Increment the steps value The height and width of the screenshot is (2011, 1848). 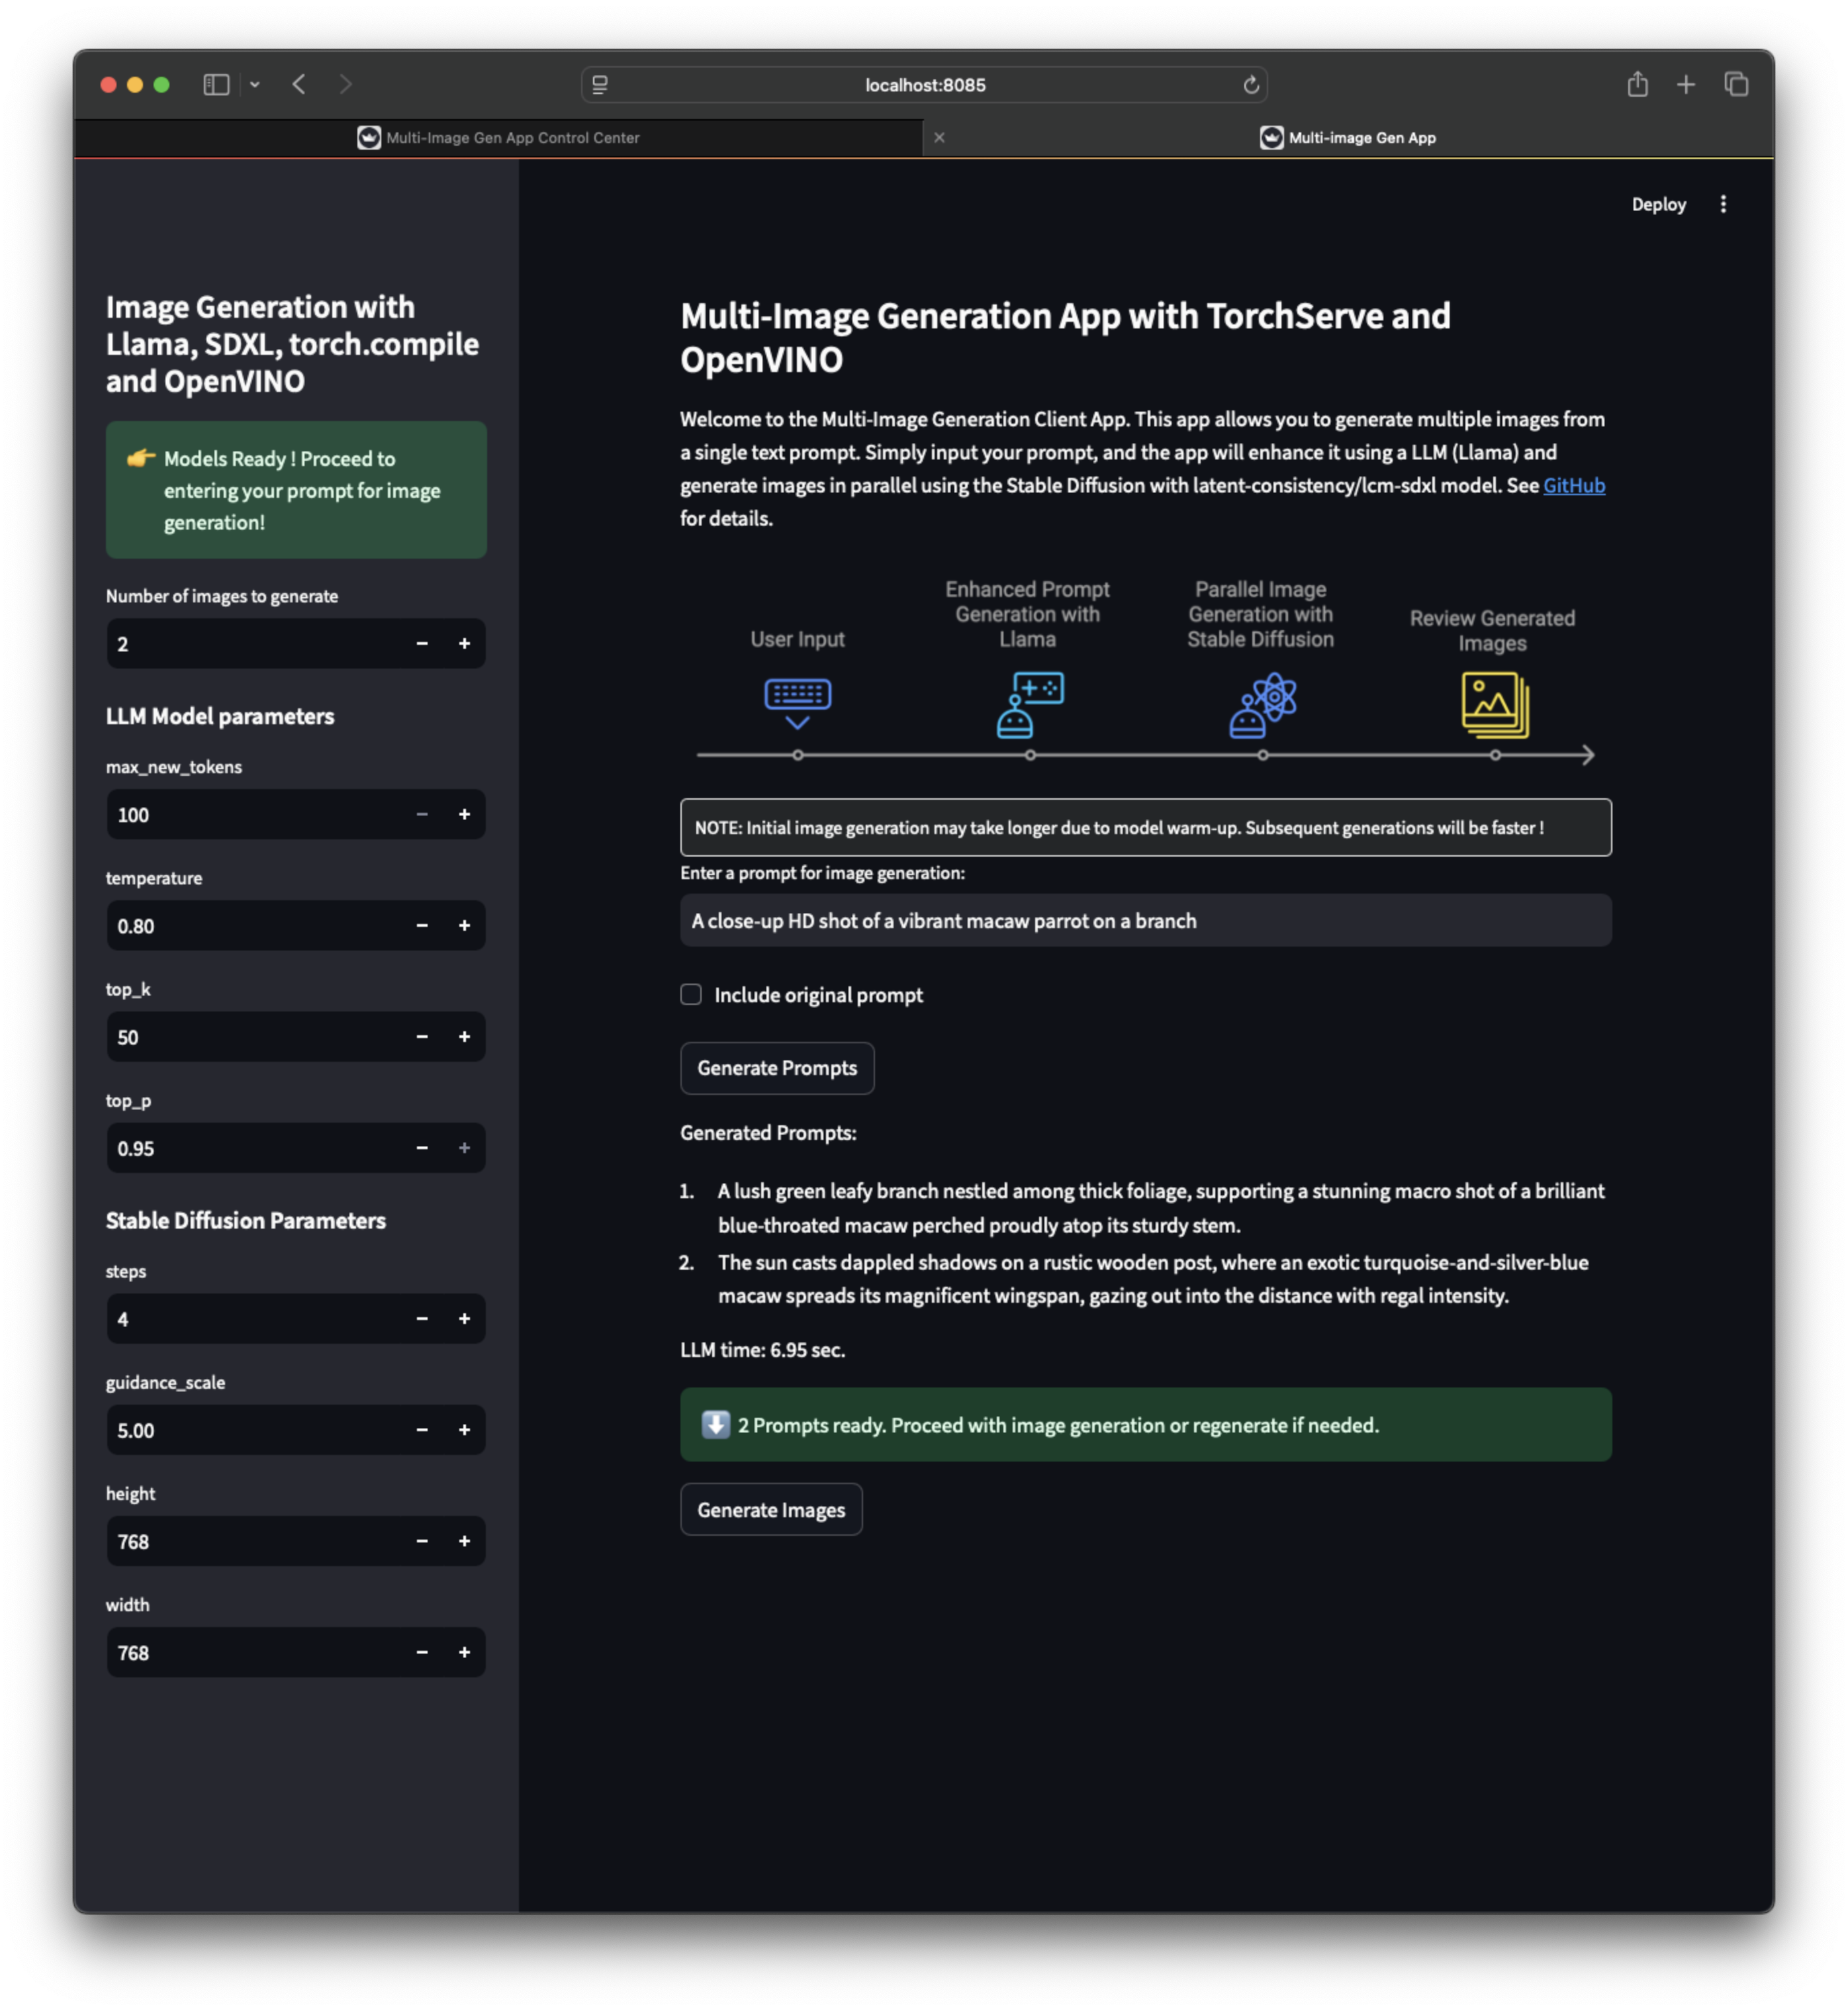(x=464, y=1319)
